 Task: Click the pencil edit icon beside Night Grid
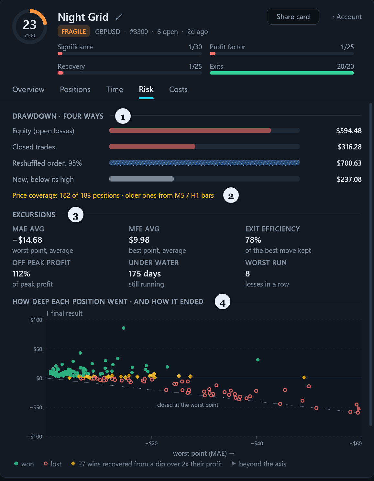[x=119, y=17]
